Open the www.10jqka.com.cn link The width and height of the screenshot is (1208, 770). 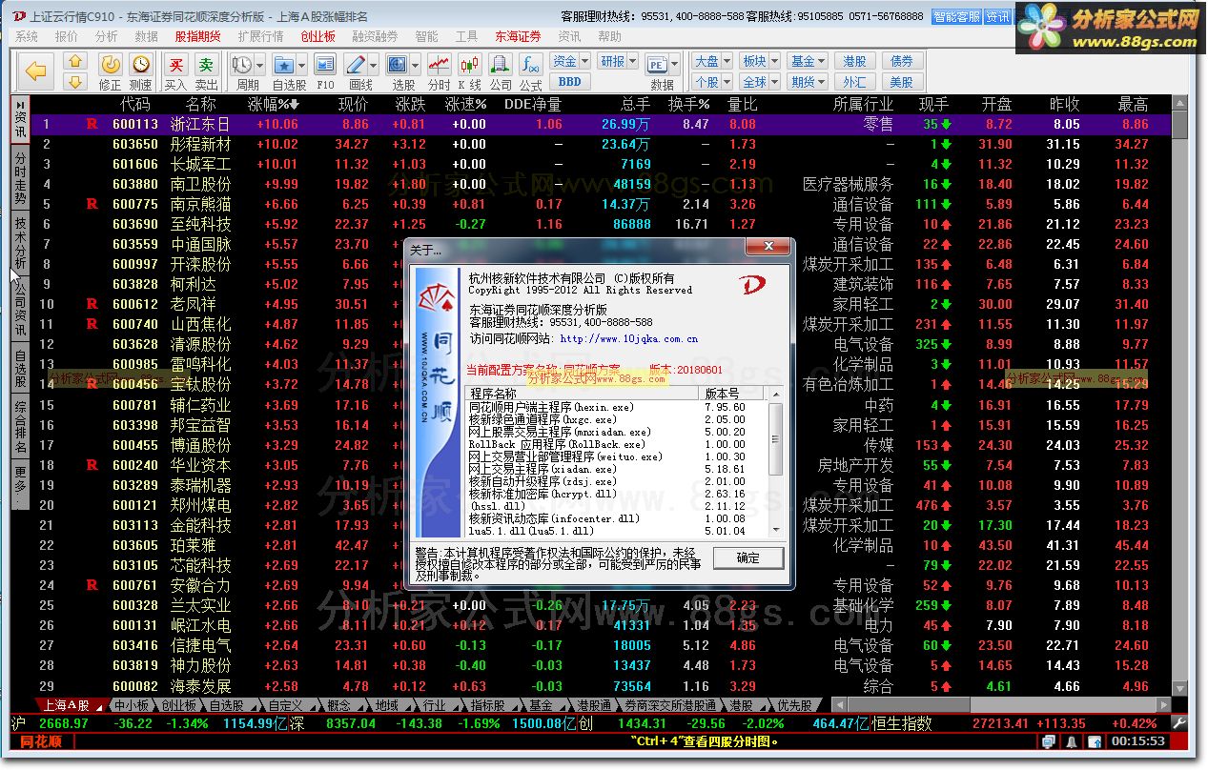point(629,339)
